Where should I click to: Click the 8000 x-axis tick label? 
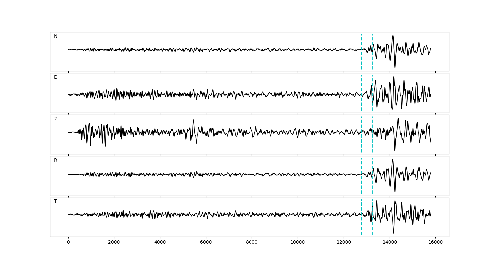252,242
